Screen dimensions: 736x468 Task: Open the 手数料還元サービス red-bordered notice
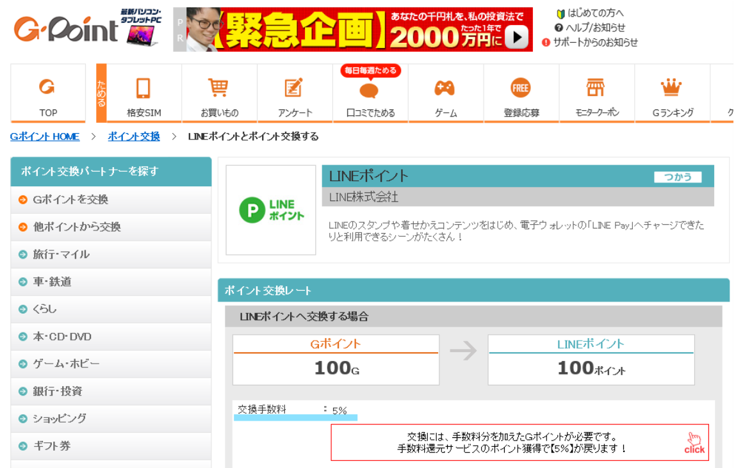(519, 442)
